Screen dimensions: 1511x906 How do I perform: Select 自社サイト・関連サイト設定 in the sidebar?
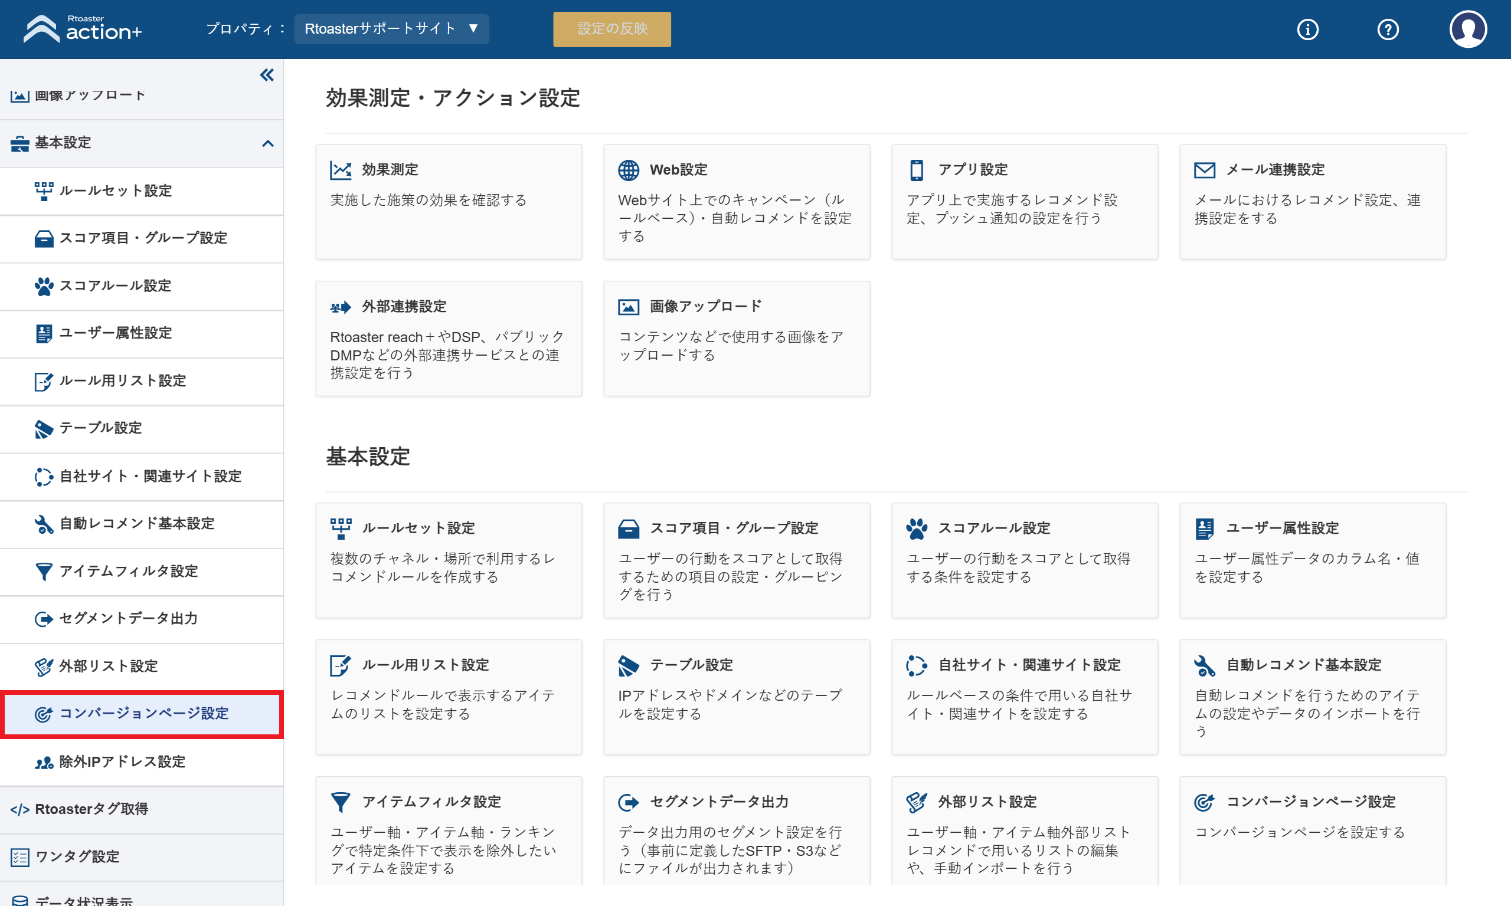click(x=142, y=476)
